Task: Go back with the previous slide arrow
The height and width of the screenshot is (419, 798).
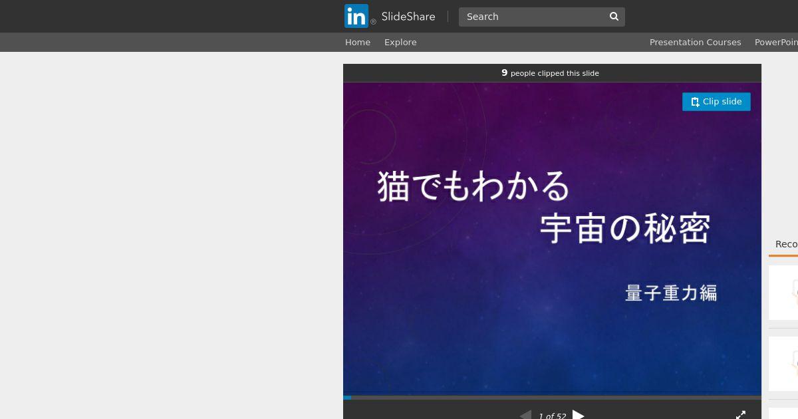Action: (525, 415)
